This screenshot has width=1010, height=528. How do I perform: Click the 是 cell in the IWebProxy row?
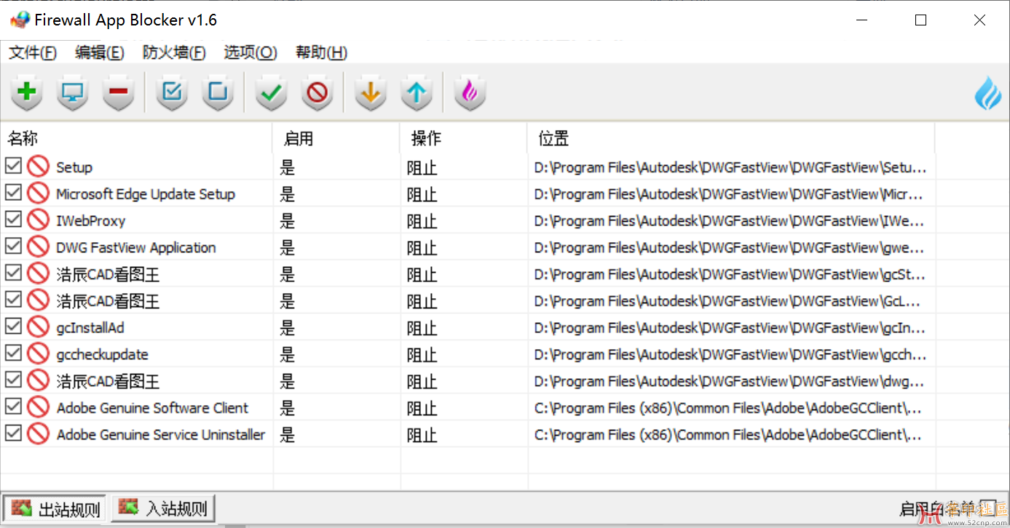point(288,221)
